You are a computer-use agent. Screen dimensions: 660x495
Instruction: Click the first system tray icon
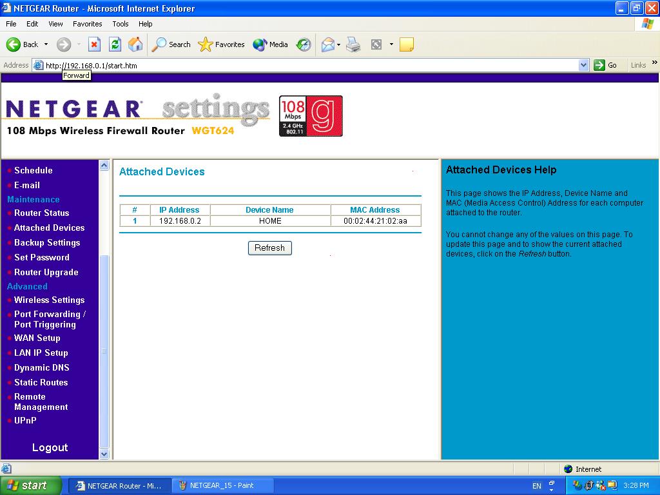(x=577, y=485)
